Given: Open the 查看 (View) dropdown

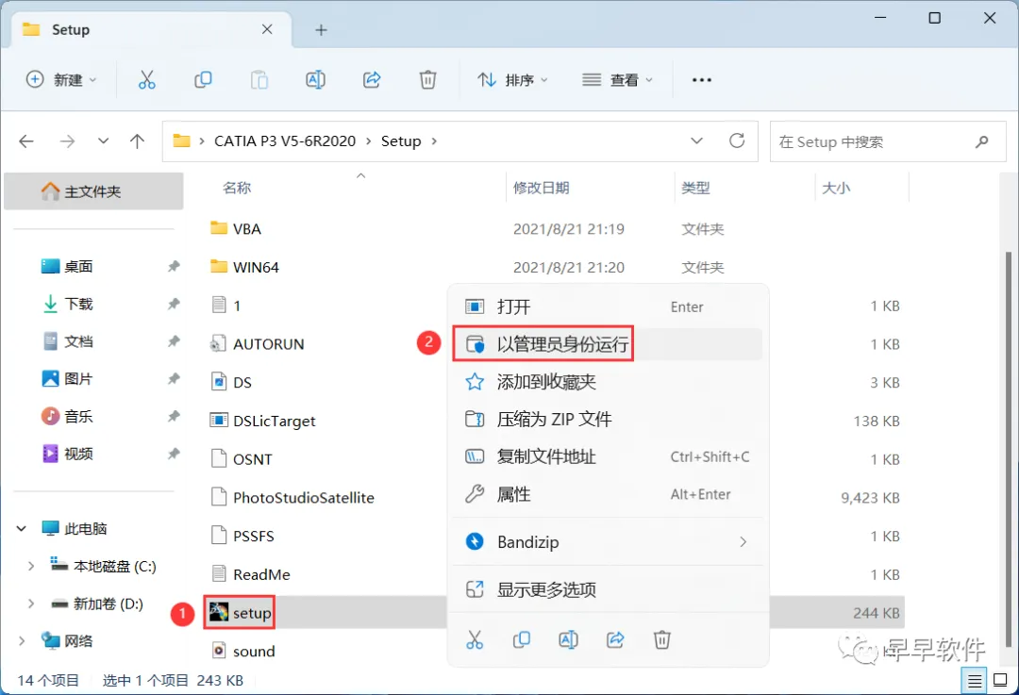Looking at the screenshot, I should [617, 80].
